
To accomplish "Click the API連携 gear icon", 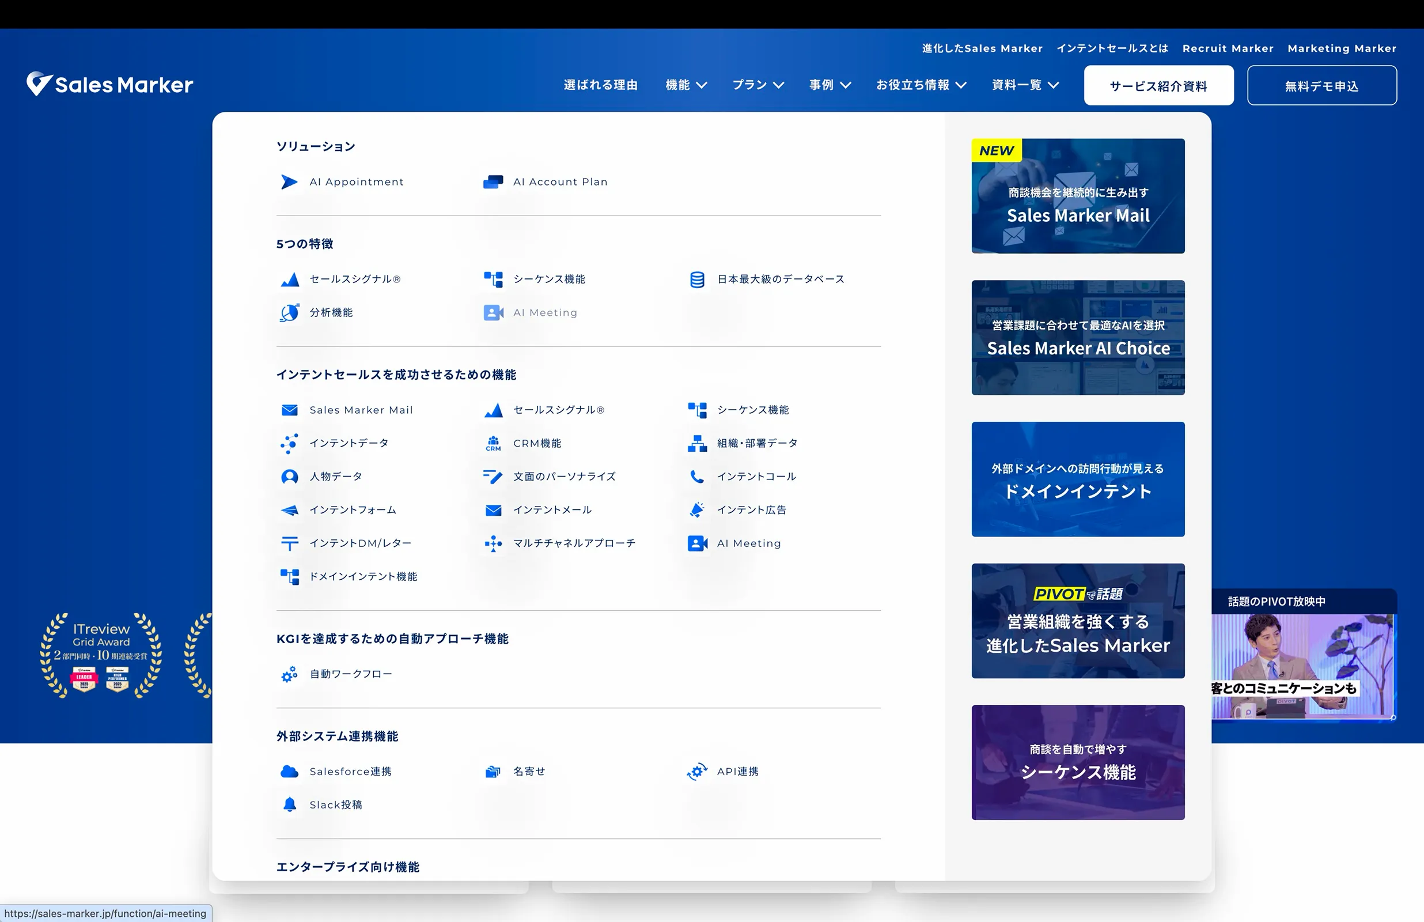I will point(697,772).
